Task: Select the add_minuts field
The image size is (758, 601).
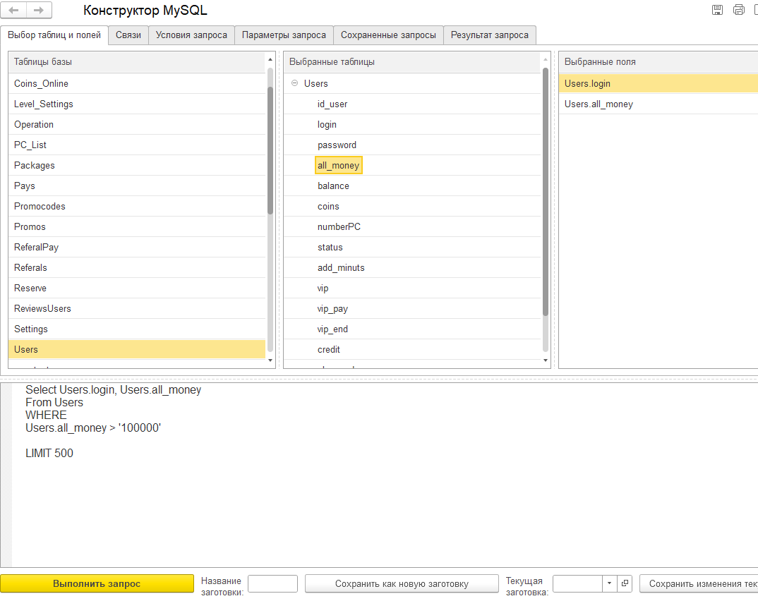Action: point(341,267)
